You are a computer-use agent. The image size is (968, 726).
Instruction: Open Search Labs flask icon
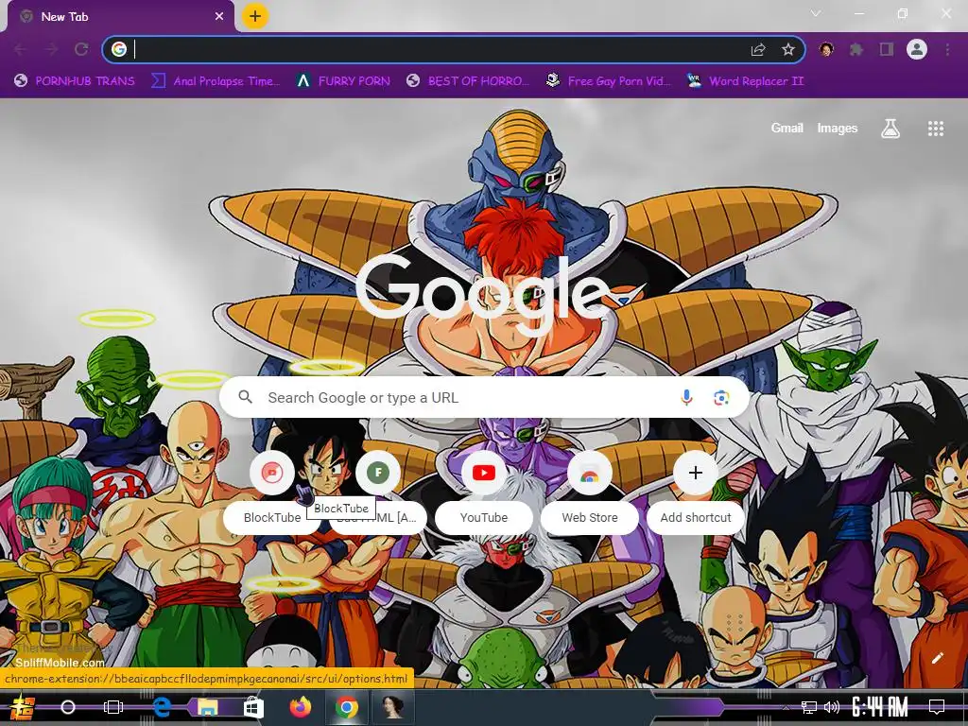890,129
